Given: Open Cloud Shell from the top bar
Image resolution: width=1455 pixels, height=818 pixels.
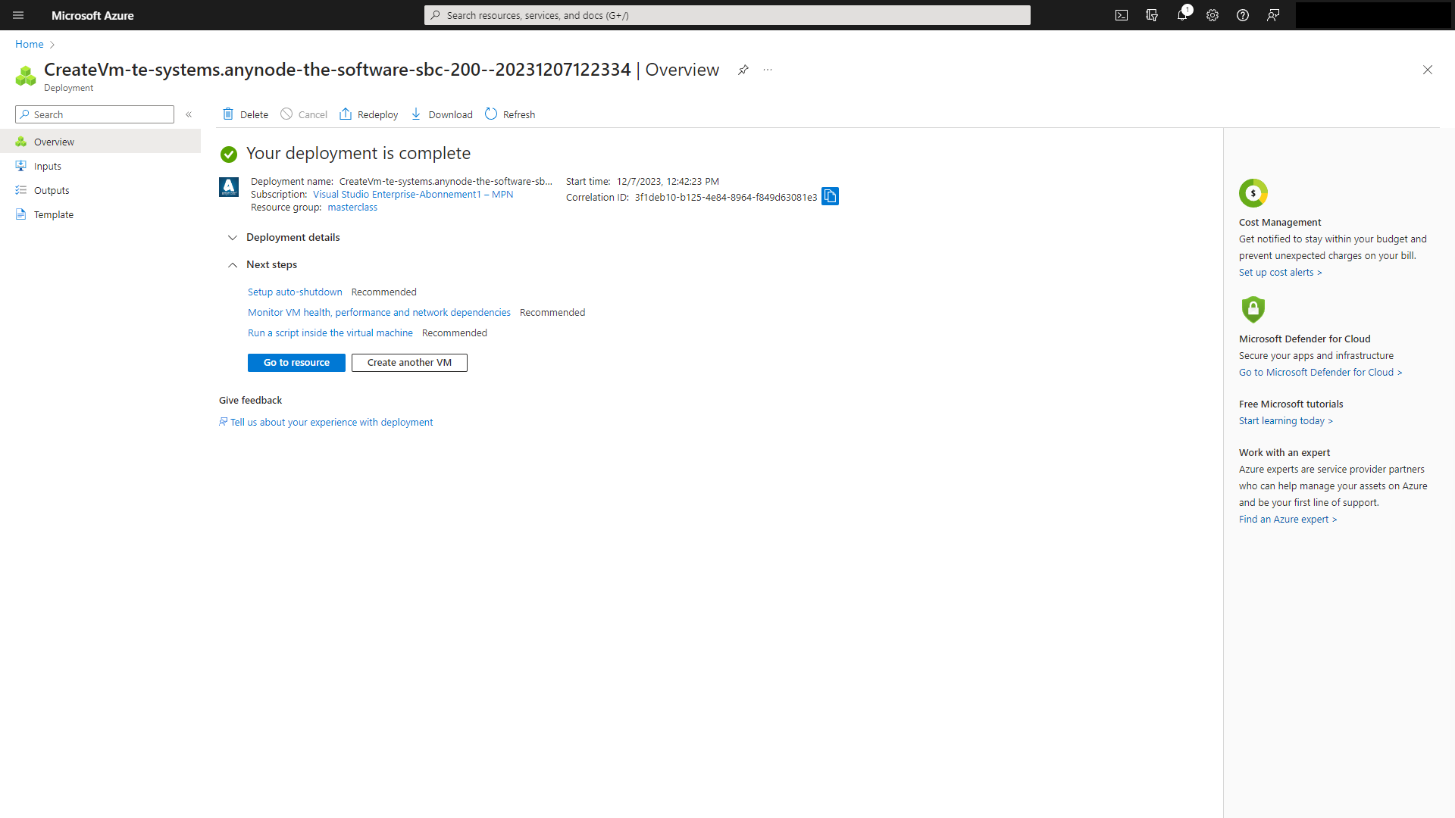Looking at the screenshot, I should coord(1122,15).
